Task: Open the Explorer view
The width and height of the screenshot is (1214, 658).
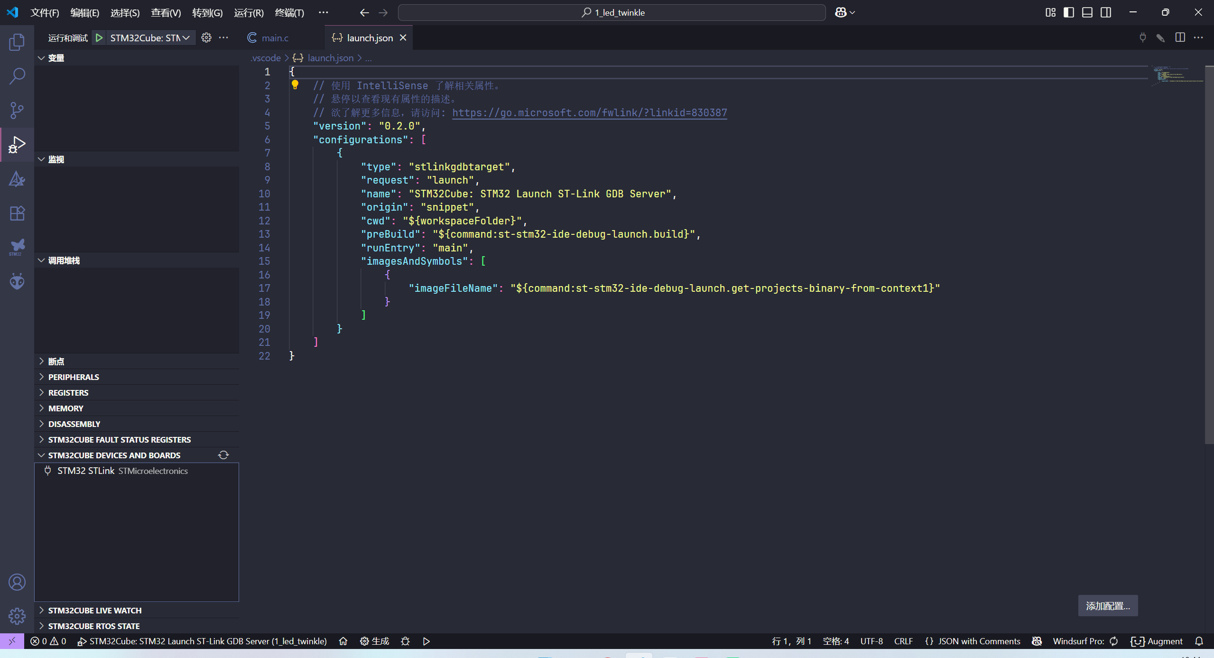Action: coord(17,42)
